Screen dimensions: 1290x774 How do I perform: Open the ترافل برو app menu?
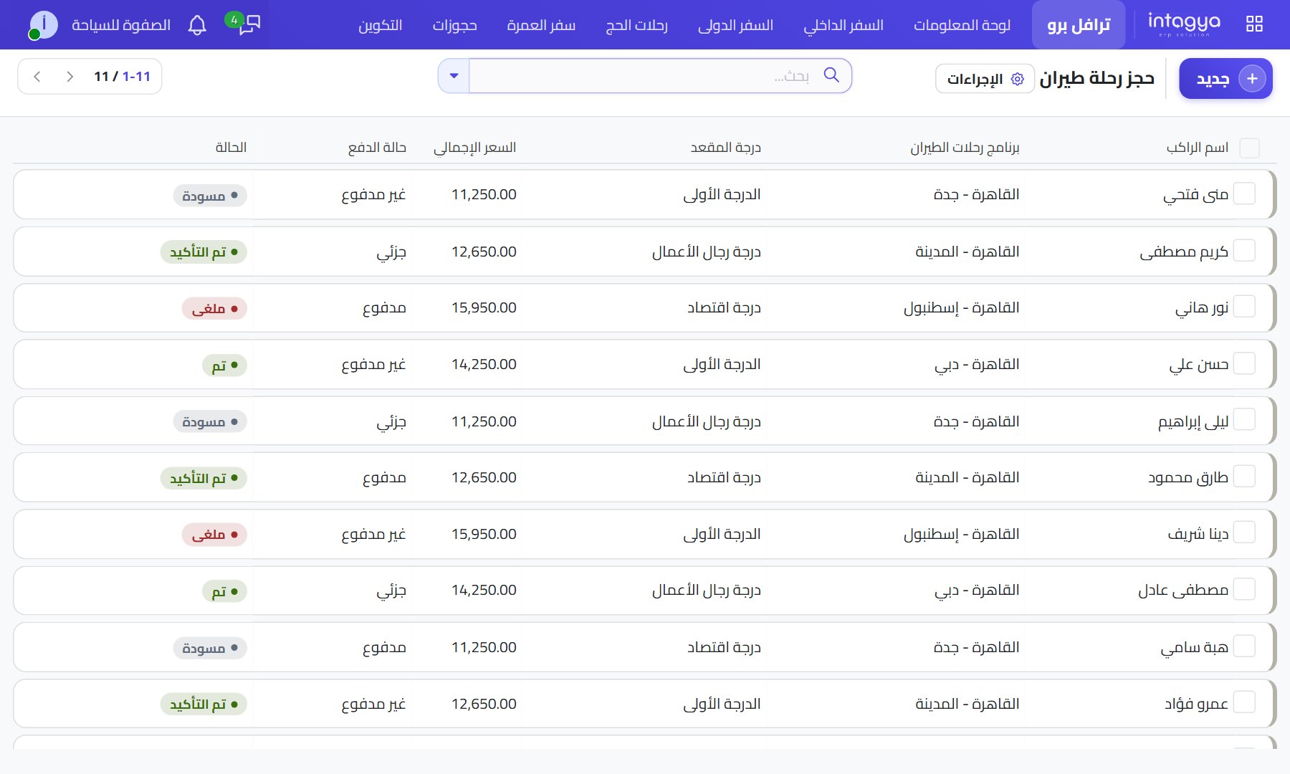[1079, 25]
